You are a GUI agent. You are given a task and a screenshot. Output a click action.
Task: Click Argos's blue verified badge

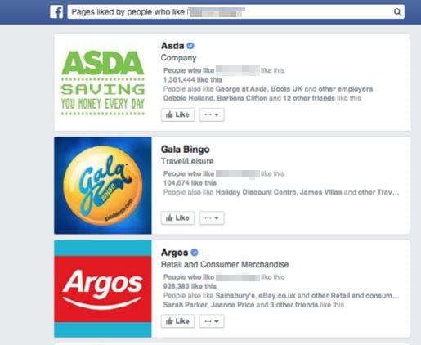195,253
